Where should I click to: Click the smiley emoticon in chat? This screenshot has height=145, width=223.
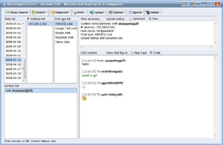point(84,98)
